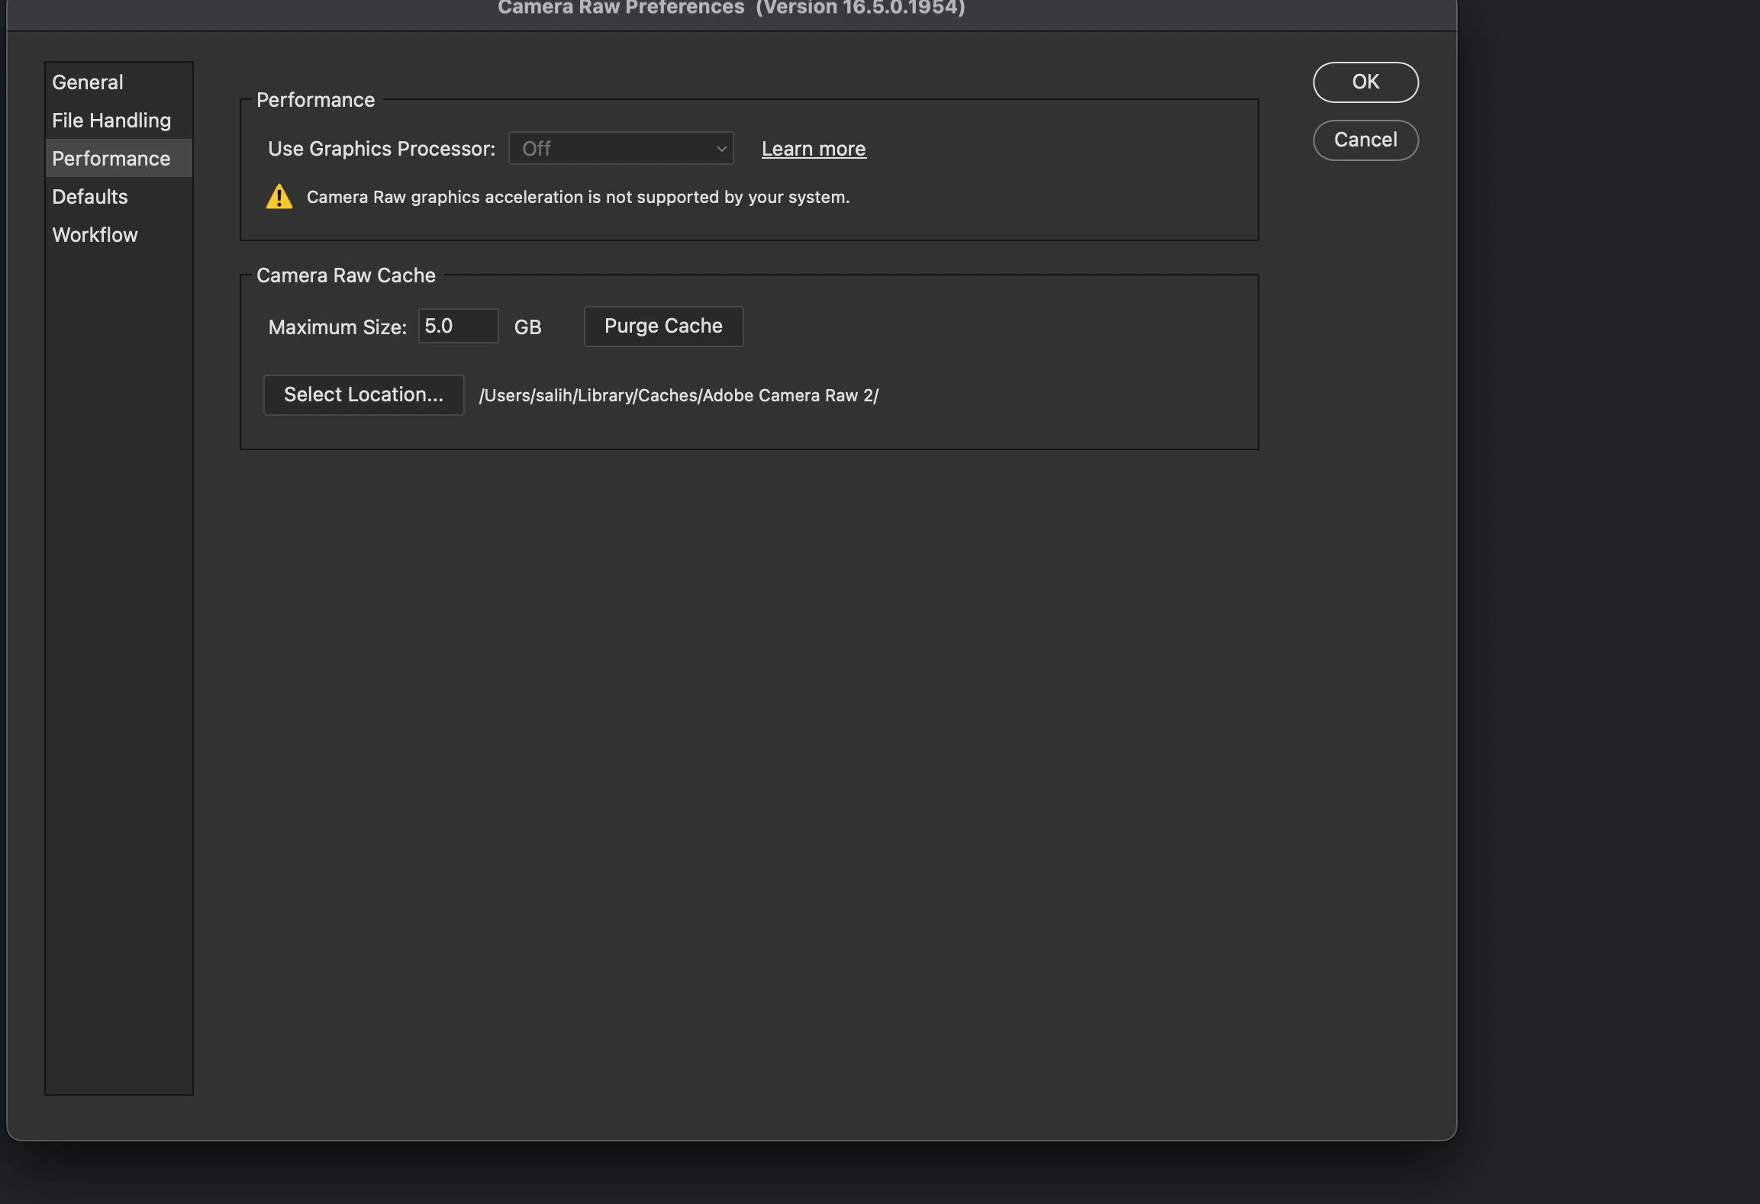Dismiss dialog with Cancel button
The height and width of the screenshot is (1204, 1760).
pos(1365,140)
